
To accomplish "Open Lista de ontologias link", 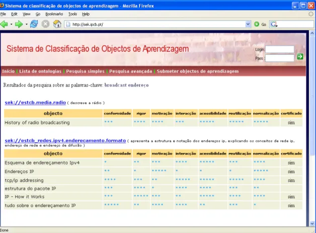I will coord(40,71).
